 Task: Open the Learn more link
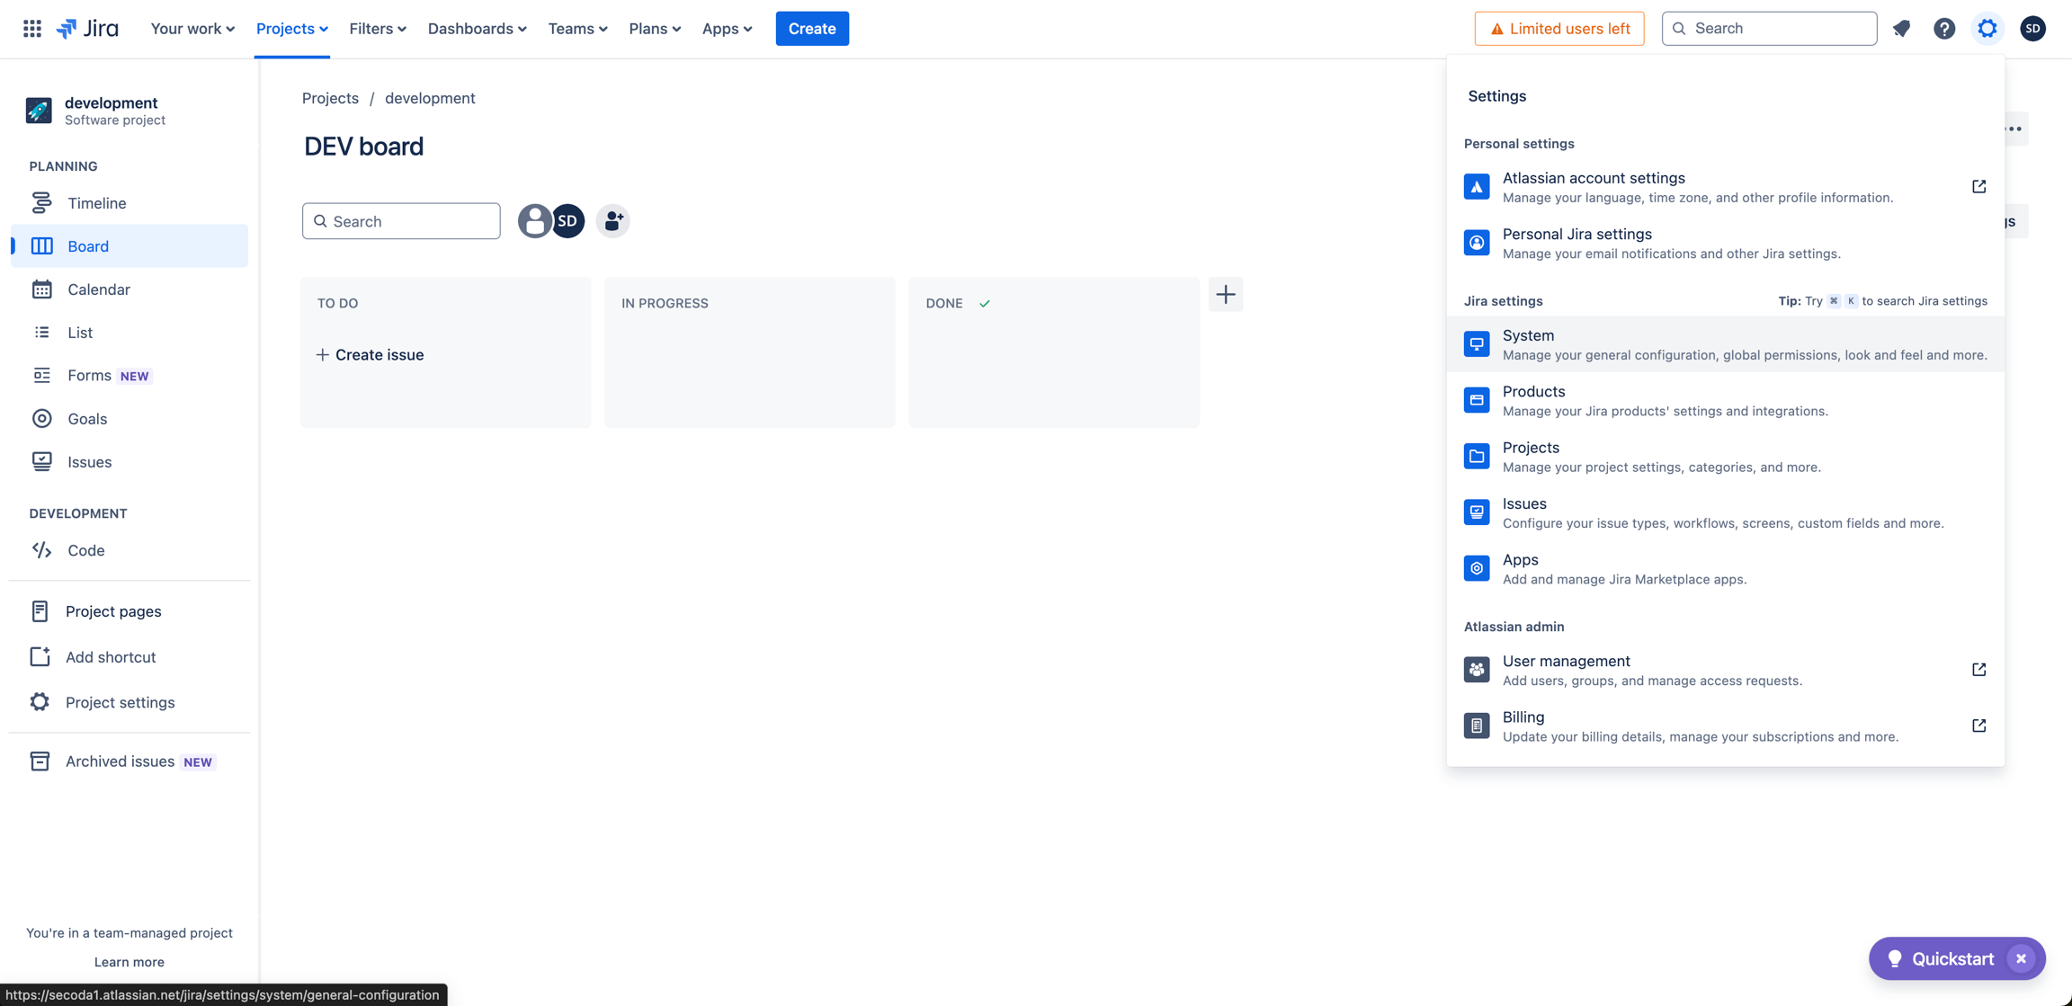pos(129,962)
